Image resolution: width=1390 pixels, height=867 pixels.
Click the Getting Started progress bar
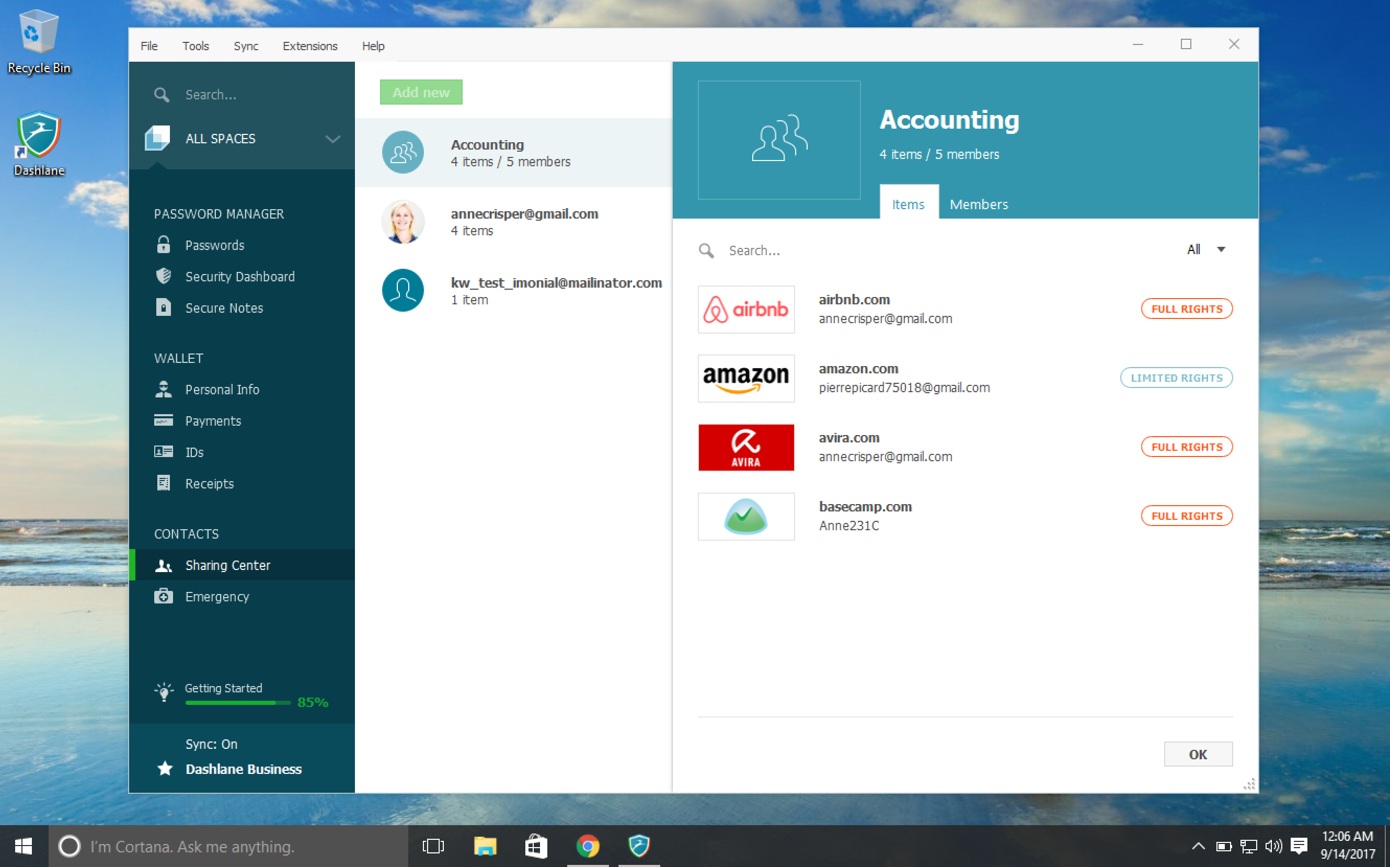tap(237, 703)
